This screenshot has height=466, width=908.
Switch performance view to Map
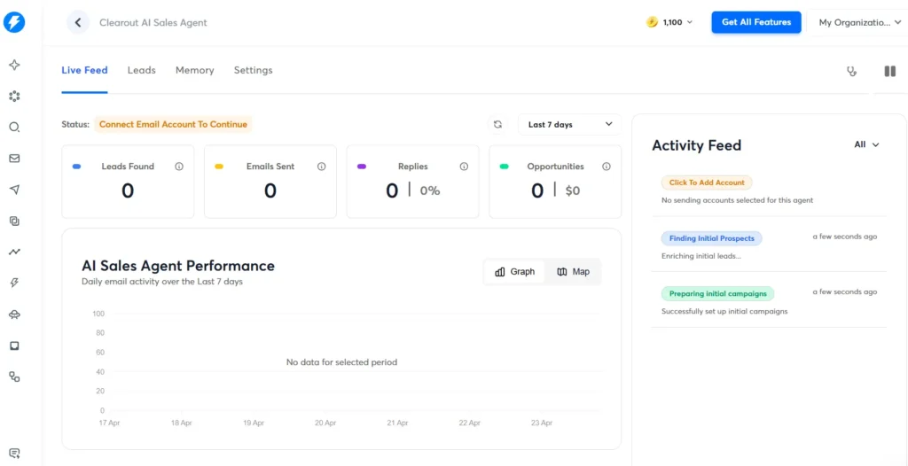pos(573,271)
